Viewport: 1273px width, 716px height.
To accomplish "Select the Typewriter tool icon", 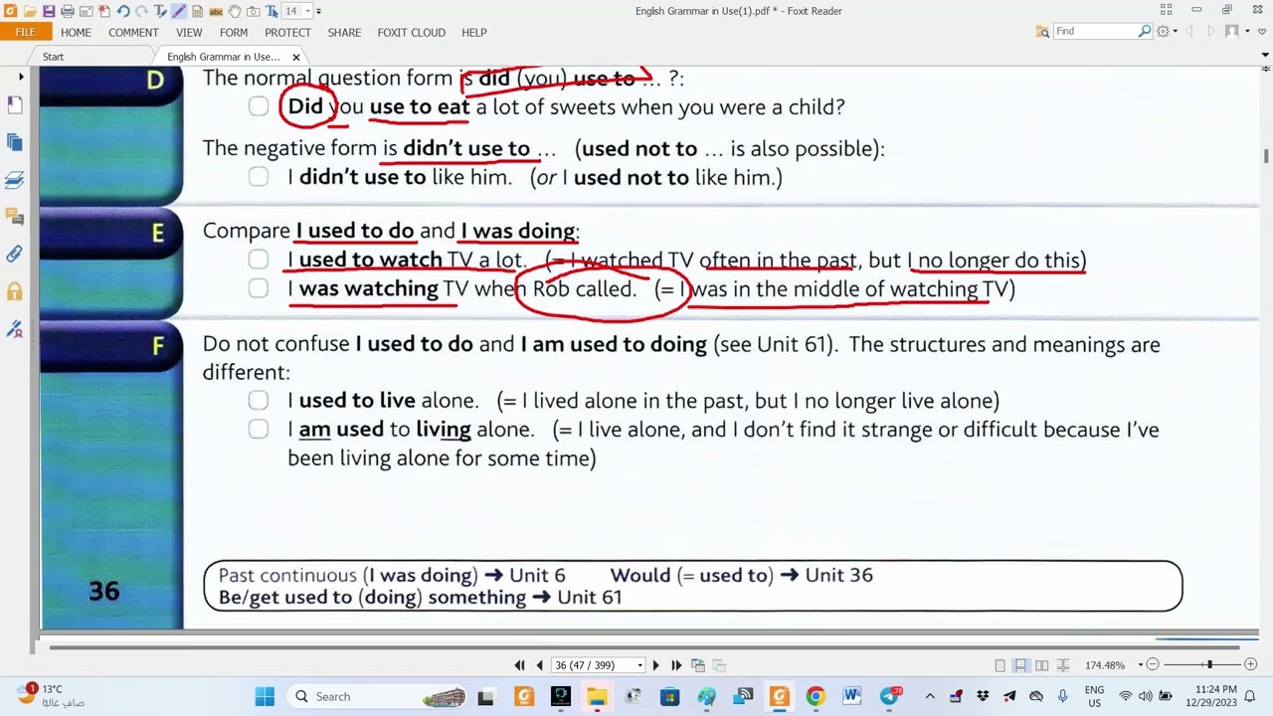I will 160,11.
